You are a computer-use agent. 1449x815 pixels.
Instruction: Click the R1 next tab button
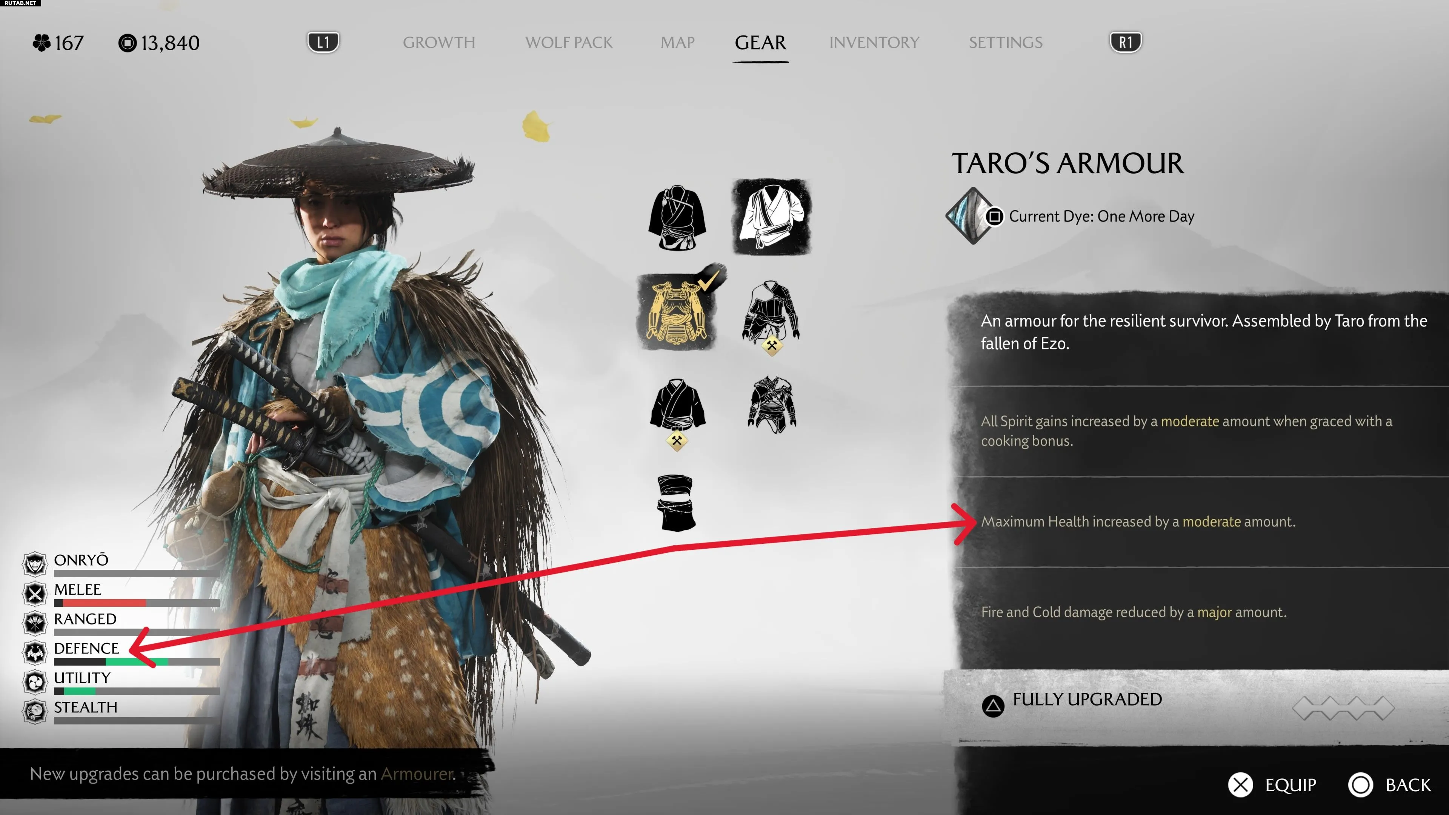pos(1126,42)
